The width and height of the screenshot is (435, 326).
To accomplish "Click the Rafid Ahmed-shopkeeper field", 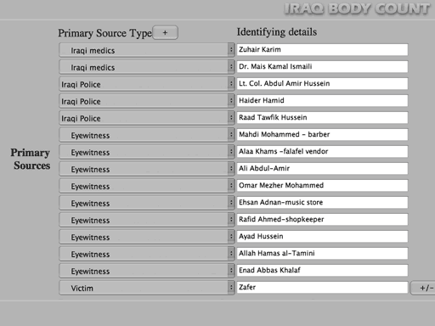I will pyautogui.click(x=322, y=220).
